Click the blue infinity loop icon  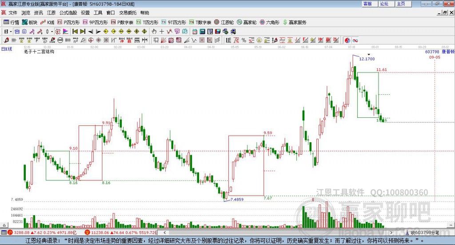(x=355, y=40)
